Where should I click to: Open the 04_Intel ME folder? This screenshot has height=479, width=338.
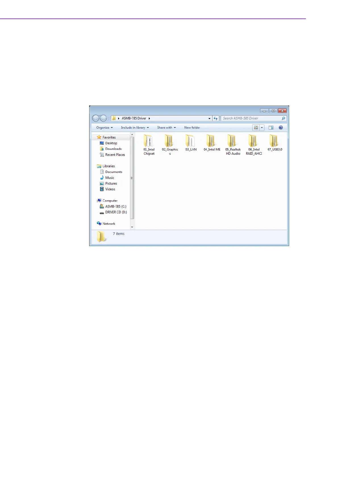pyautogui.click(x=212, y=143)
